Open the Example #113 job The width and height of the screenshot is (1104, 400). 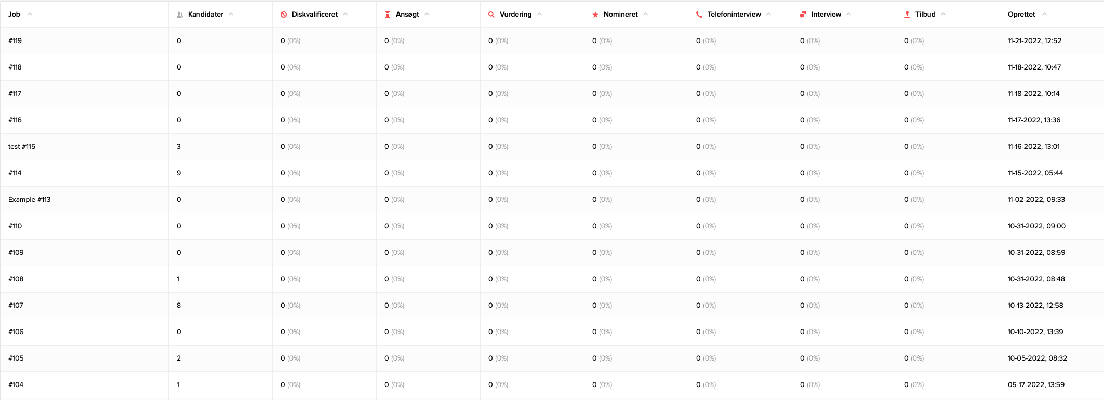click(x=30, y=200)
